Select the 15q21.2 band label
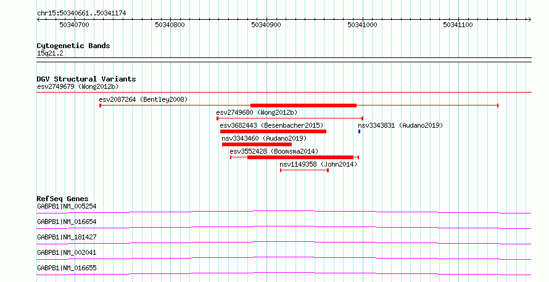Screen dimensions: 549x282 [x=50, y=54]
